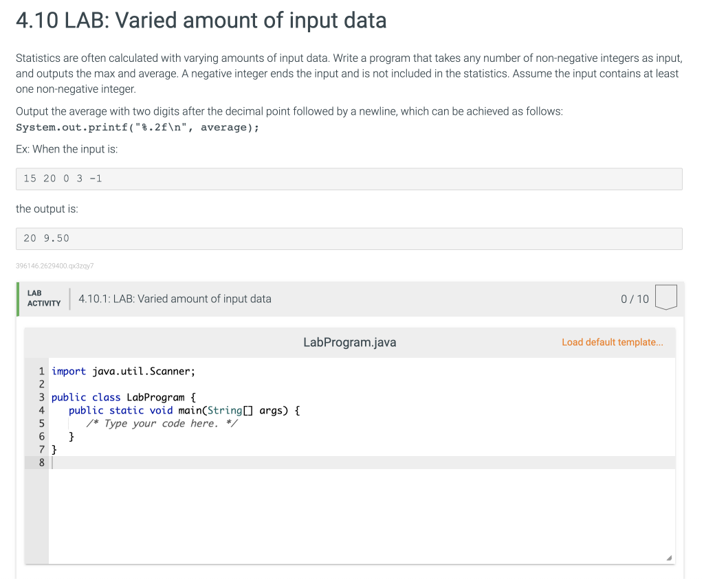704x579 pixels.
Task: Click the Load default template link
Action: (612, 342)
